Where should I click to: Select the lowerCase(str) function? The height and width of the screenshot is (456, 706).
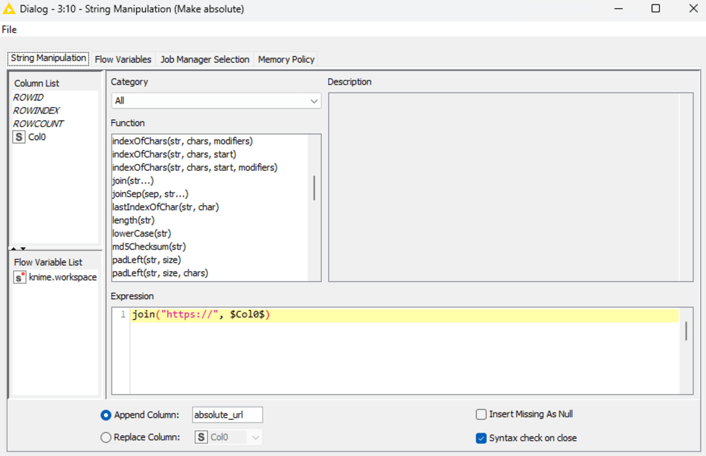(x=142, y=234)
